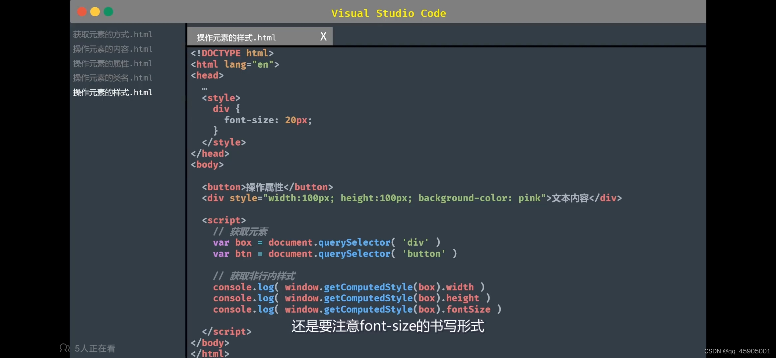Open 操作元素的类名.html from the file list
This screenshot has height=358, width=776.
(x=112, y=78)
